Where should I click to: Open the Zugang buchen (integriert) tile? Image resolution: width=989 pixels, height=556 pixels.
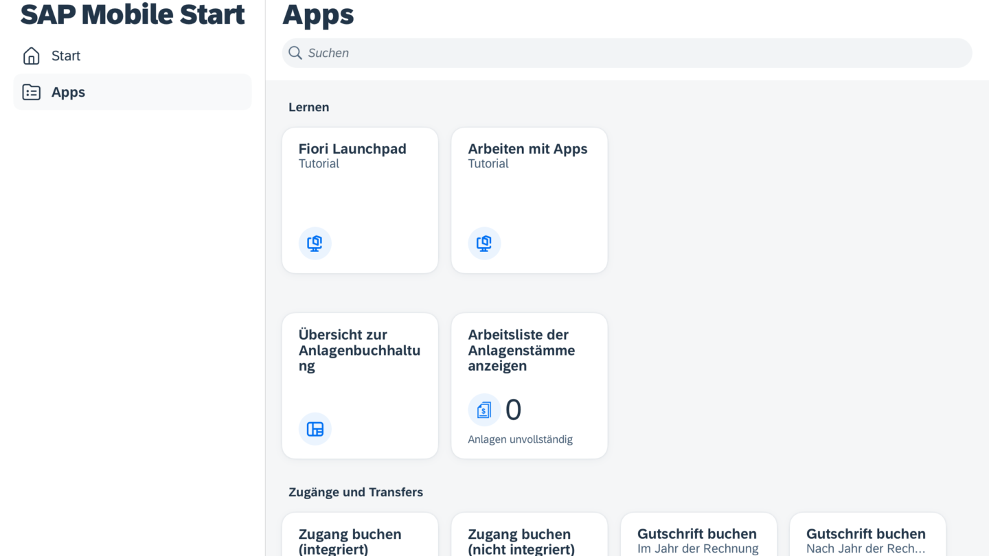coord(360,539)
